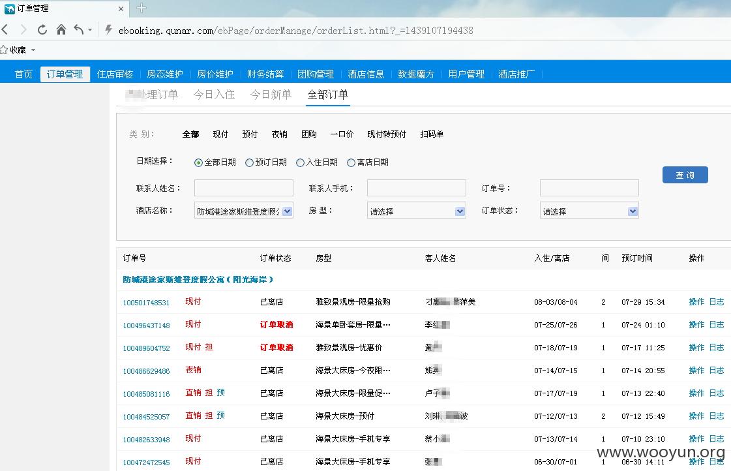Screen dimensions: 731x471
Task: Click the browser address bar URL
Action: (295, 30)
